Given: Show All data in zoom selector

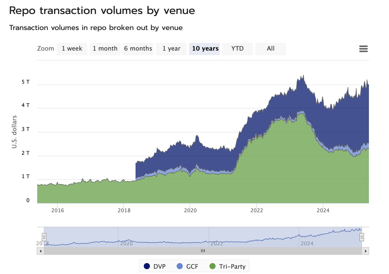Looking at the screenshot, I should [x=271, y=49].
